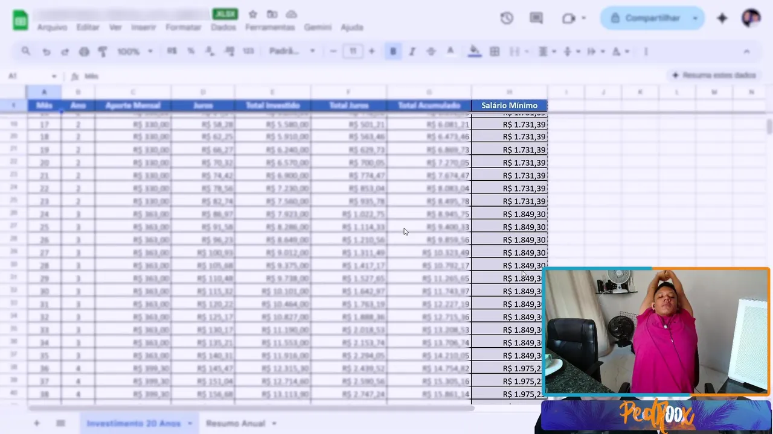773x434 pixels.
Task: Open vertical align dropdown
Action: pyautogui.click(x=571, y=52)
